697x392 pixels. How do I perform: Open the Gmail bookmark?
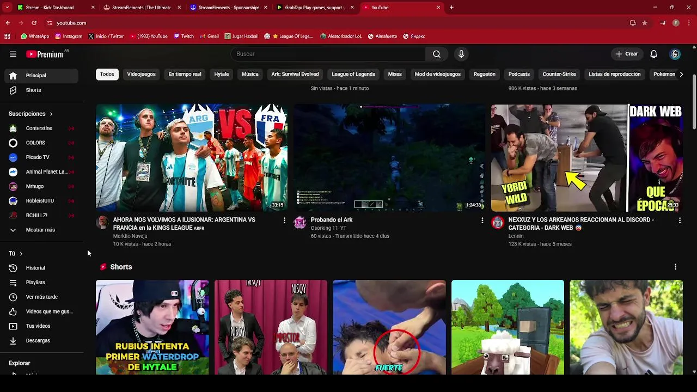click(x=209, y=36)
